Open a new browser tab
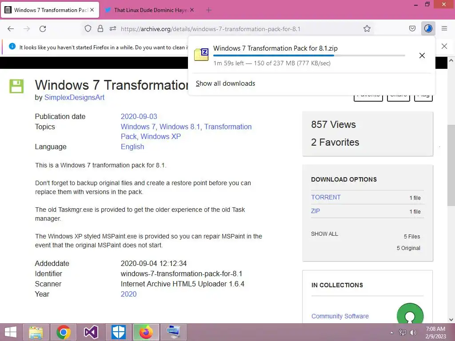The width and height of the screenshot is (455, 341). click(209, 10)
